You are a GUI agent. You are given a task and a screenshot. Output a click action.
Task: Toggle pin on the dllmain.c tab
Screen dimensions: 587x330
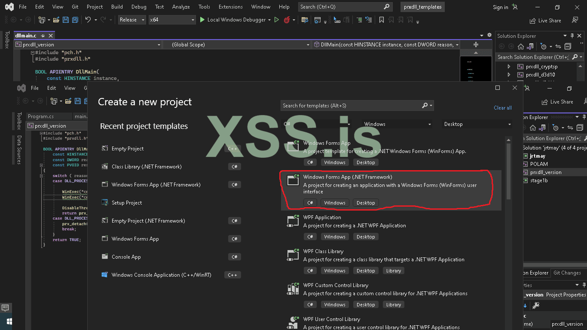click(43, 36)
